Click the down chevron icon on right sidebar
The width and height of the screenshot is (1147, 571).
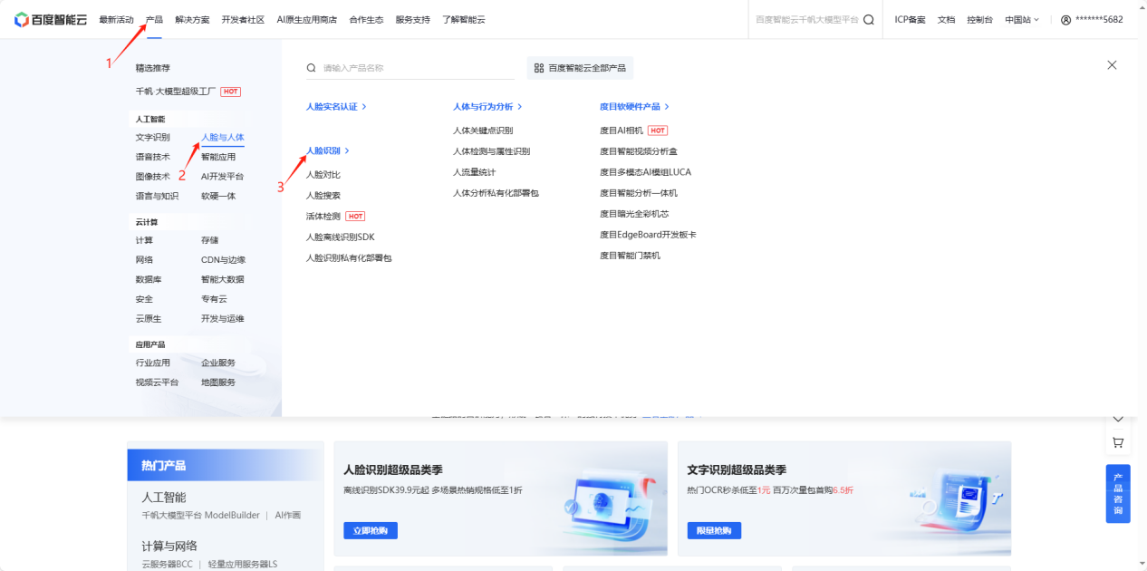[x=1118, y=419]
